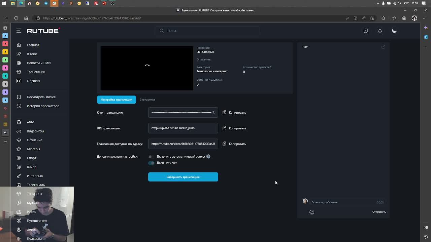Click the stream video preview
This screenshot has width=431, height=242.
click(147, 68)
